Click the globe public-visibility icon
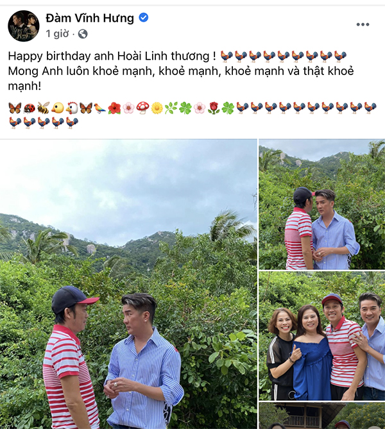The image size is (385, 429). (x=83, y=34)
